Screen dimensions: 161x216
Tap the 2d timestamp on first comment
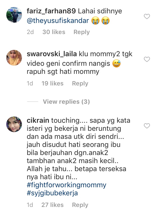pyautogui.click(x=30, y=32)
